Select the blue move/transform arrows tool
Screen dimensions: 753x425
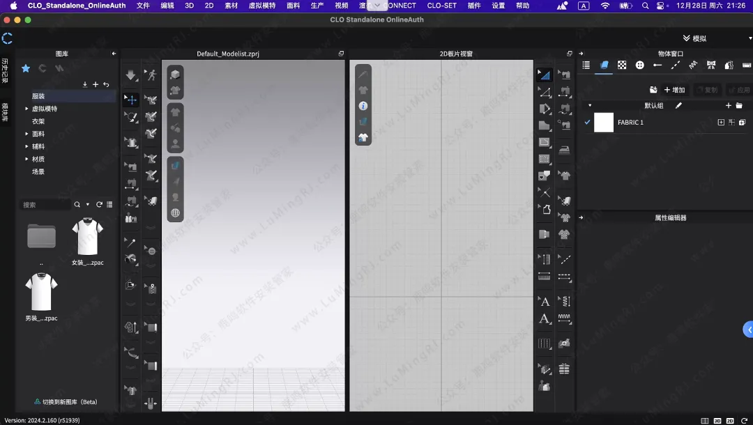(131, 100)
